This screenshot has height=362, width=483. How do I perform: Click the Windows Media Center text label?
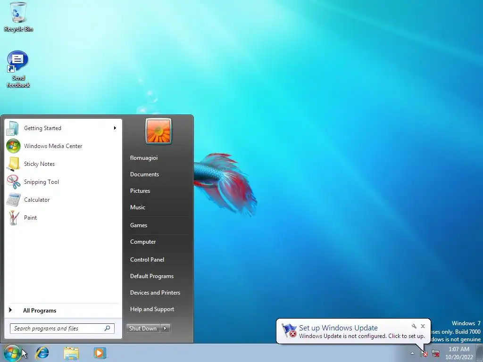(x=53, y=146)
